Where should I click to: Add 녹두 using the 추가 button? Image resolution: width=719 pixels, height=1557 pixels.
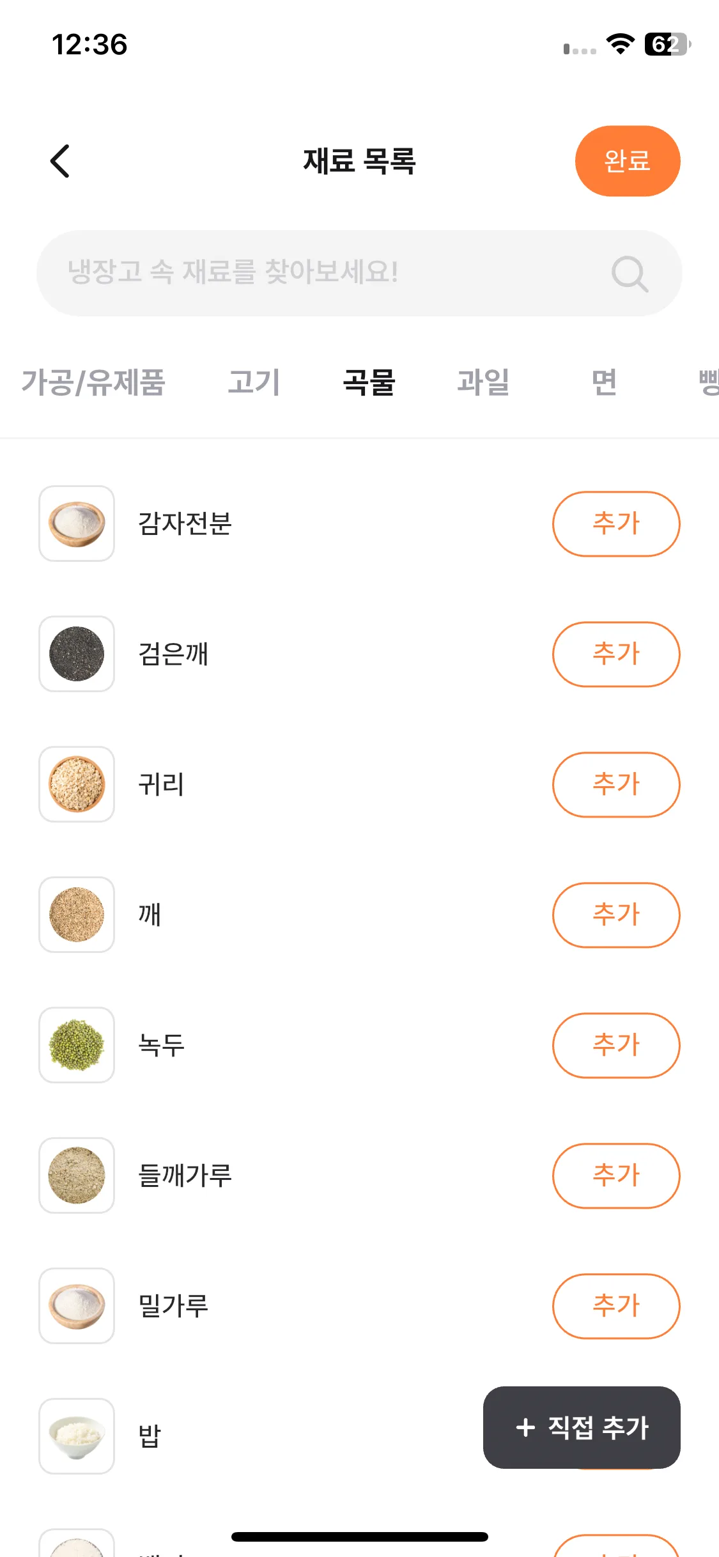click(x=616, y=1045)
